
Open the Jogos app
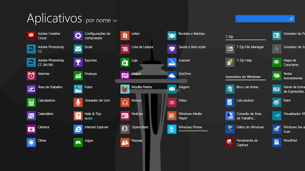coord(78,142)
